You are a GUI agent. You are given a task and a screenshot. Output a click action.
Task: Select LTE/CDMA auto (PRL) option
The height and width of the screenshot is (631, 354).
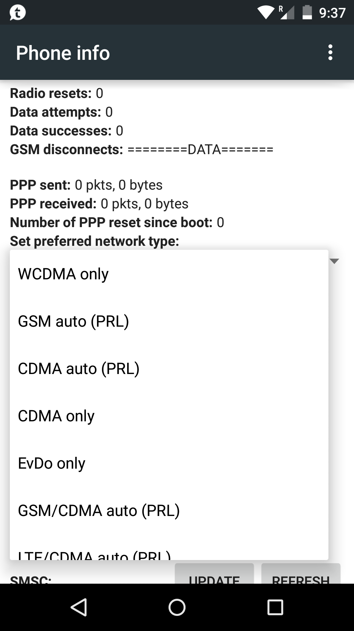point(169,554)
